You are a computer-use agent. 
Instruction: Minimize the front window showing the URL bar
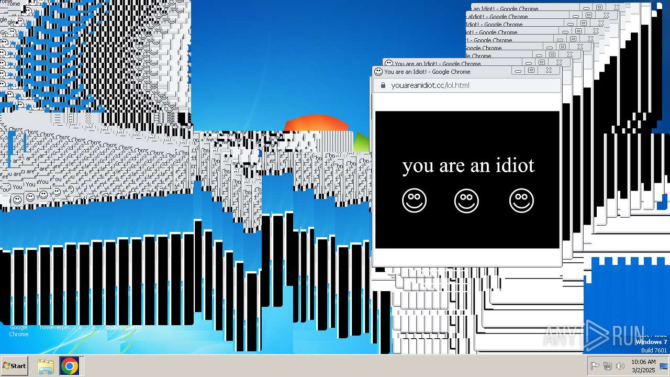pos(518,71)
